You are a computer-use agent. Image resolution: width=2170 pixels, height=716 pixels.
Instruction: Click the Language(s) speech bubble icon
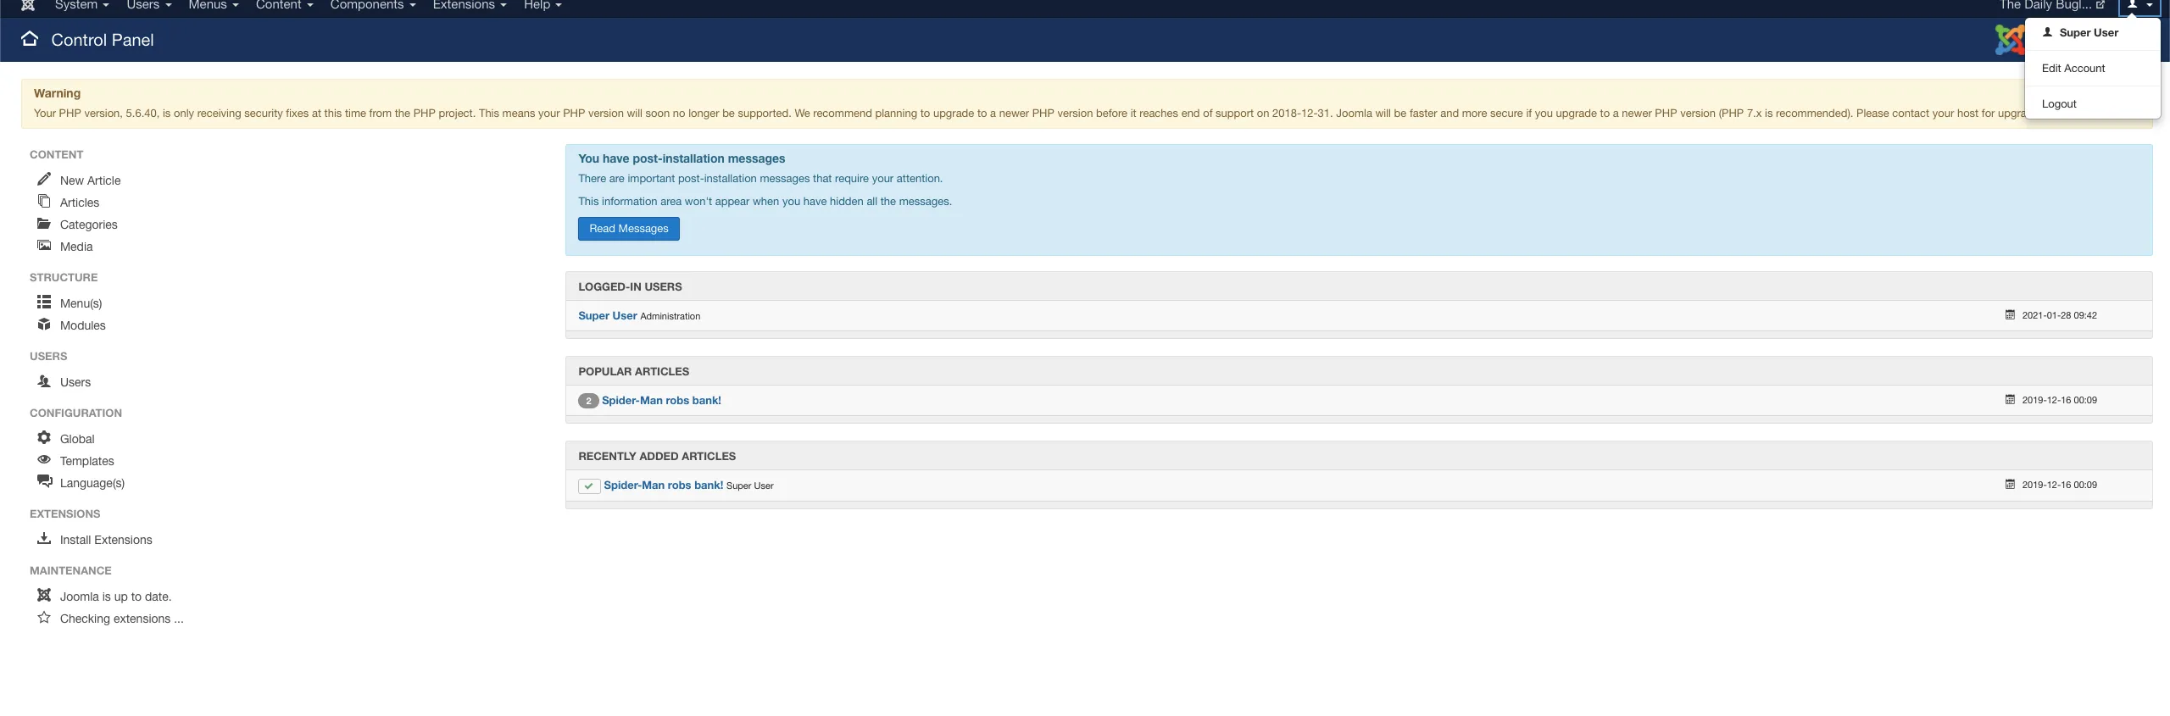tap(44, 482)
